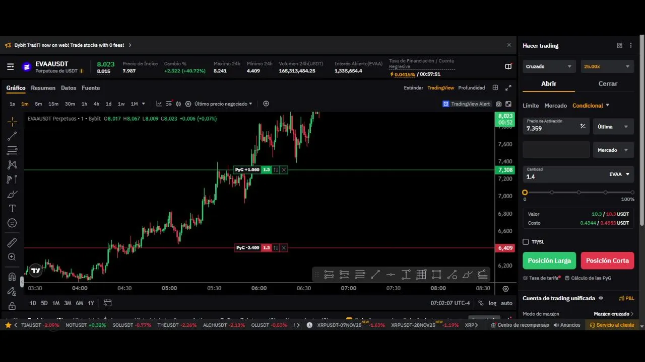This screenshot has width=645, height=362.
Task: Select the 5m timeframe
Action: [x=38, y=104]
